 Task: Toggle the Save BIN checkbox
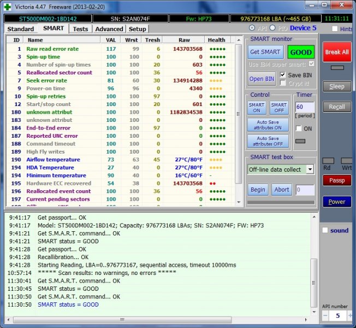click(x=283, y=74)
